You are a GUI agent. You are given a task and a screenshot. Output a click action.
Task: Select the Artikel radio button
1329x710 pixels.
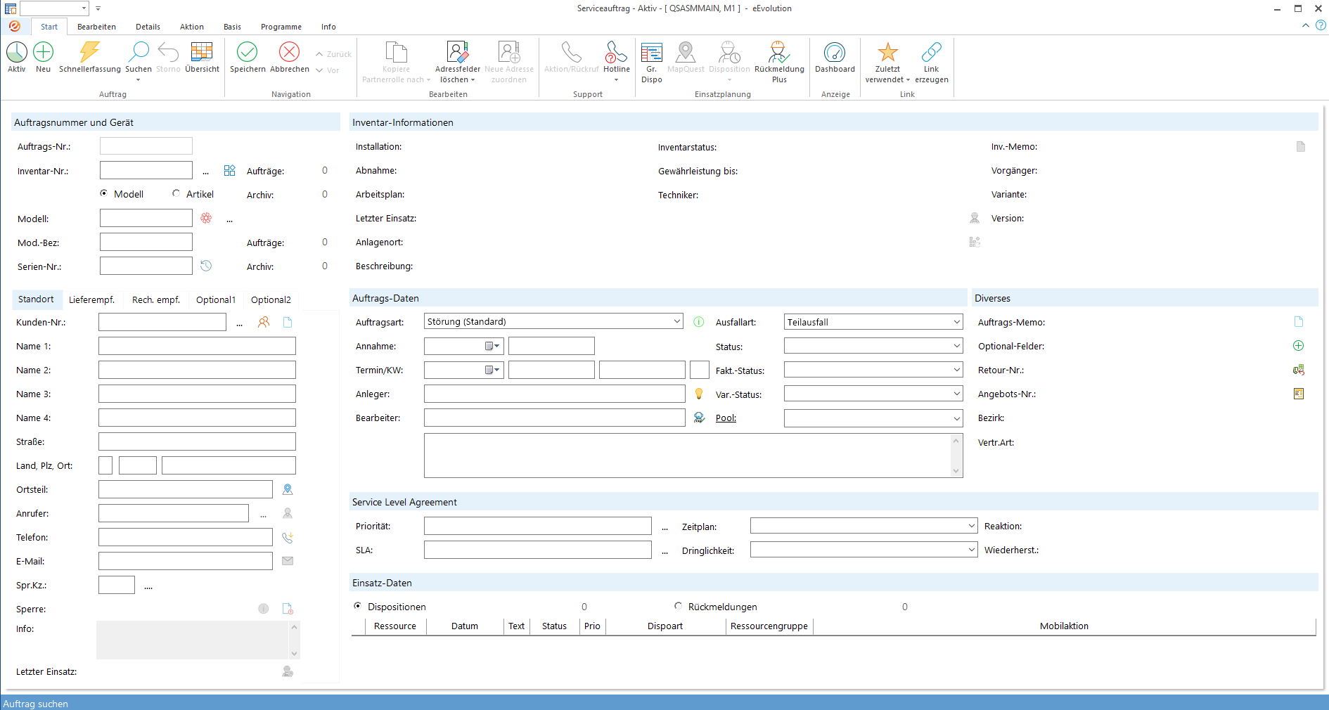tap(176, 193)
